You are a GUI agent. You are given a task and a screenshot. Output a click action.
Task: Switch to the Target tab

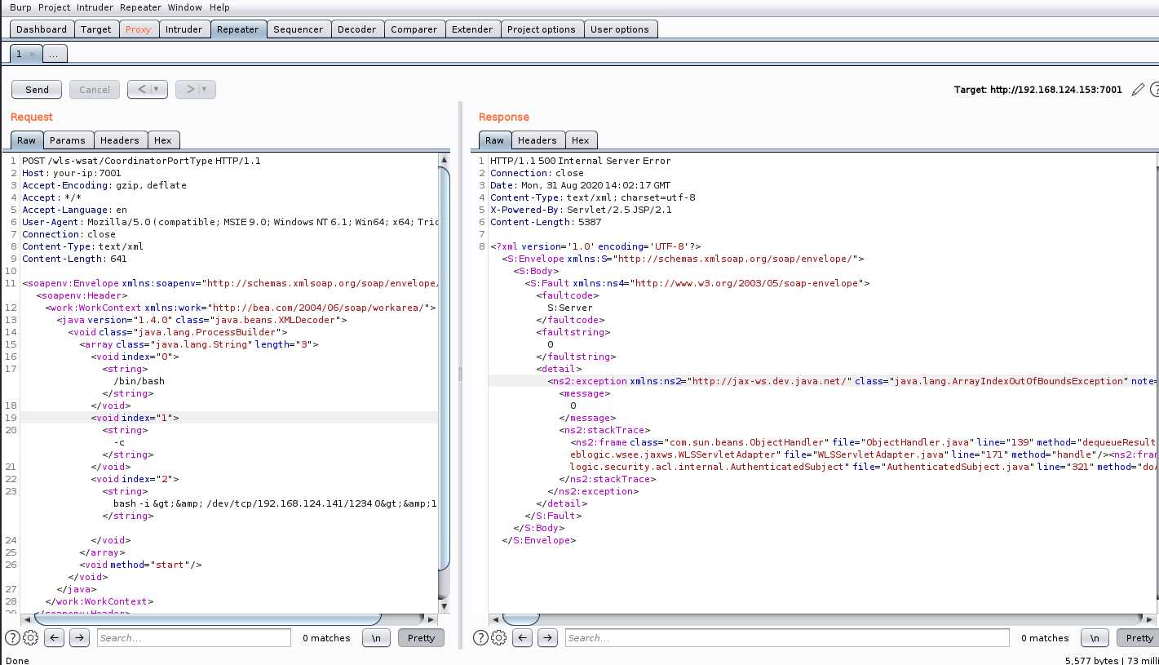coord(96,29)
